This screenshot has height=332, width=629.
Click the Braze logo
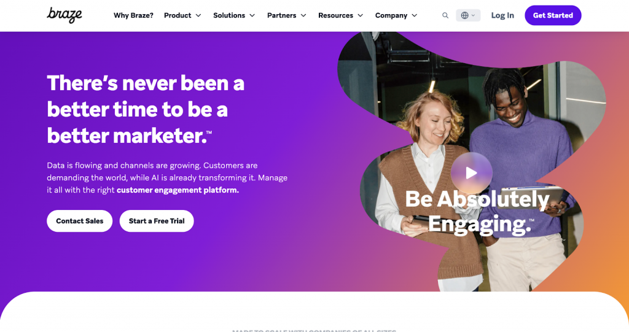coord(64,15)
